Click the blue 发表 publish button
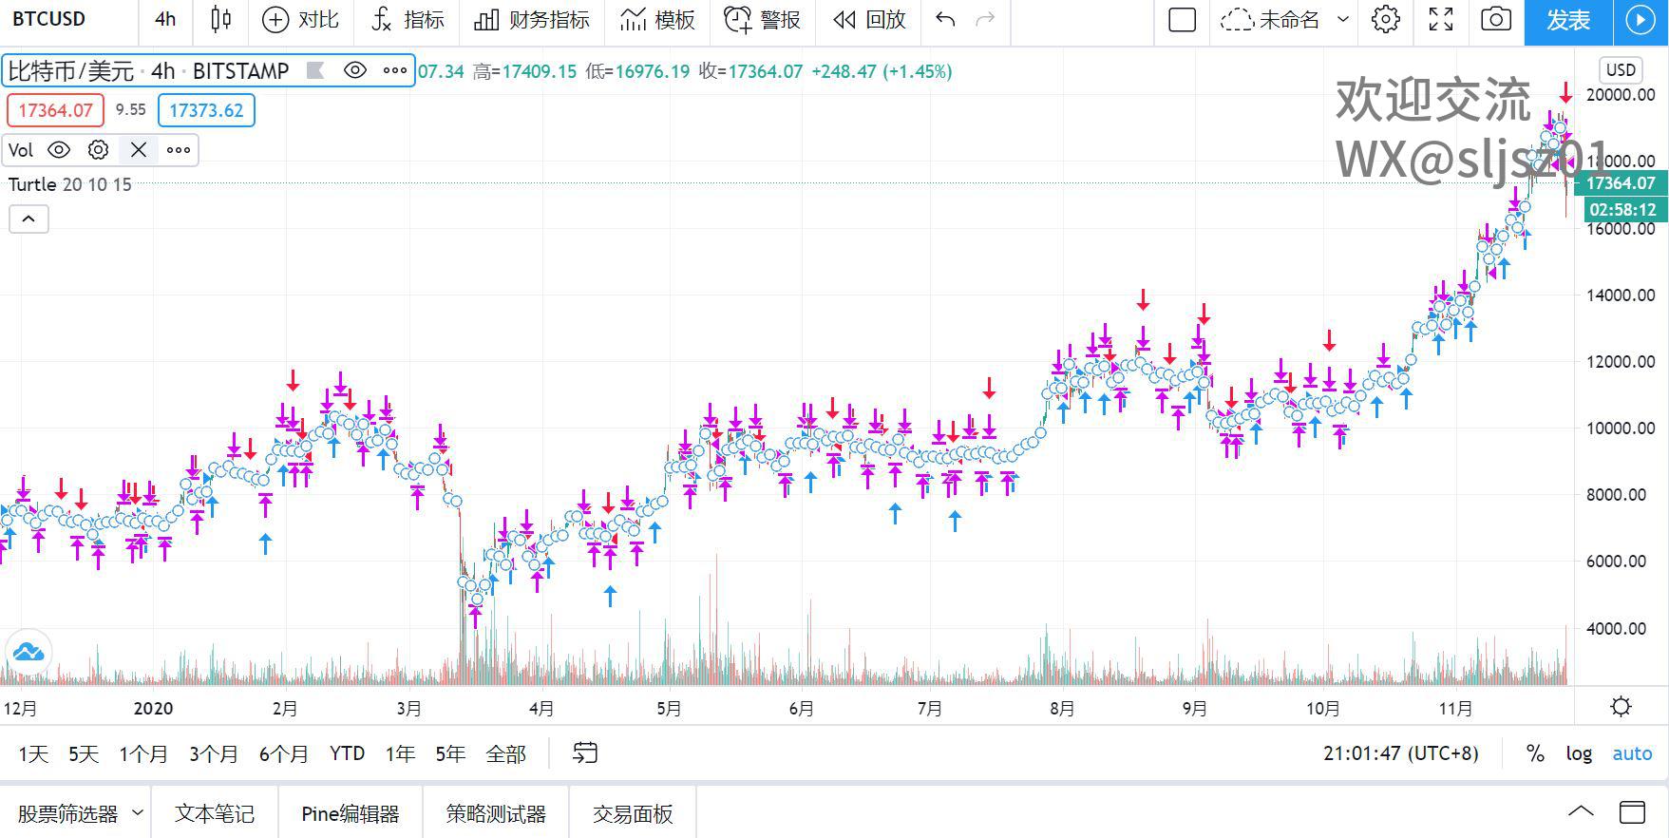Screen dimensions: 1669x838 [x=1567, y=20]
